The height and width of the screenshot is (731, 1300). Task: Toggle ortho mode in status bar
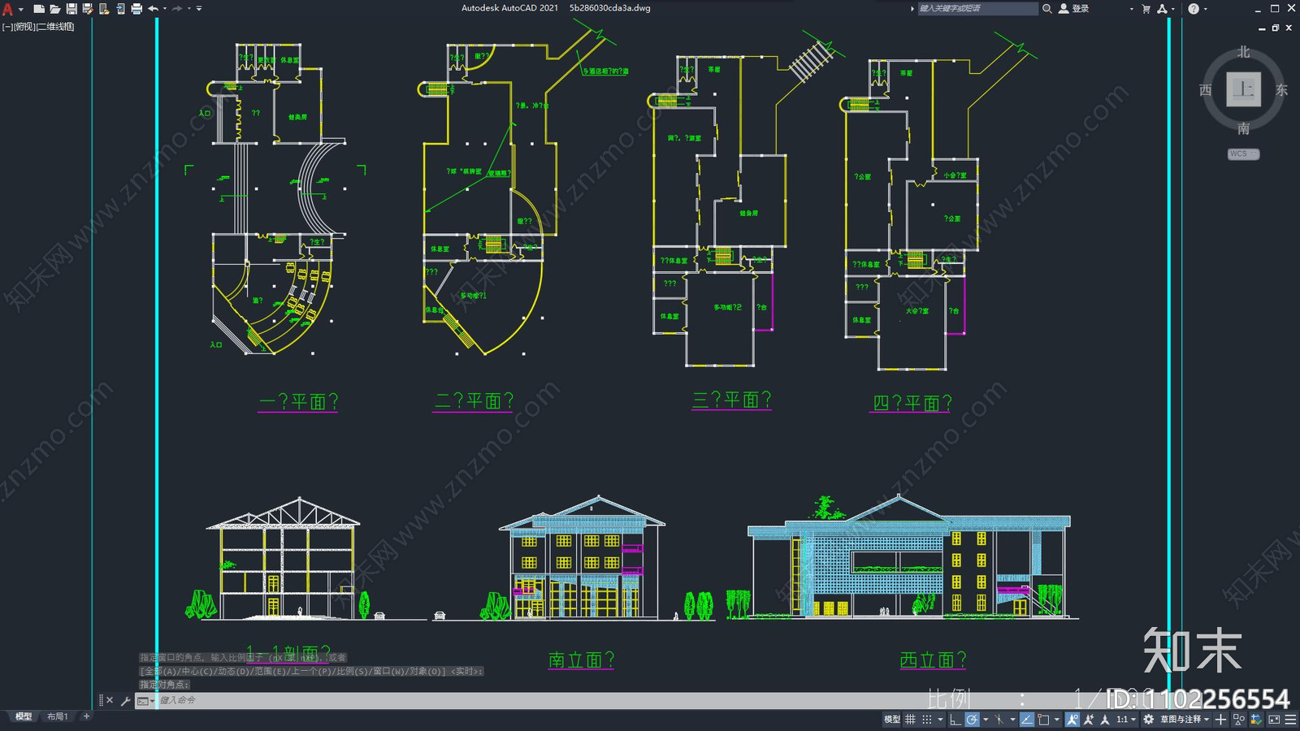click(955, 720)
